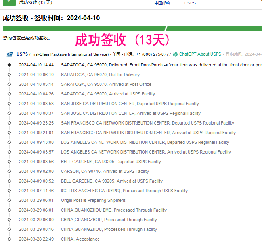
Task: Click BELL GARDENS Arrived at USPS Facility text
Action: coord(112,181)
